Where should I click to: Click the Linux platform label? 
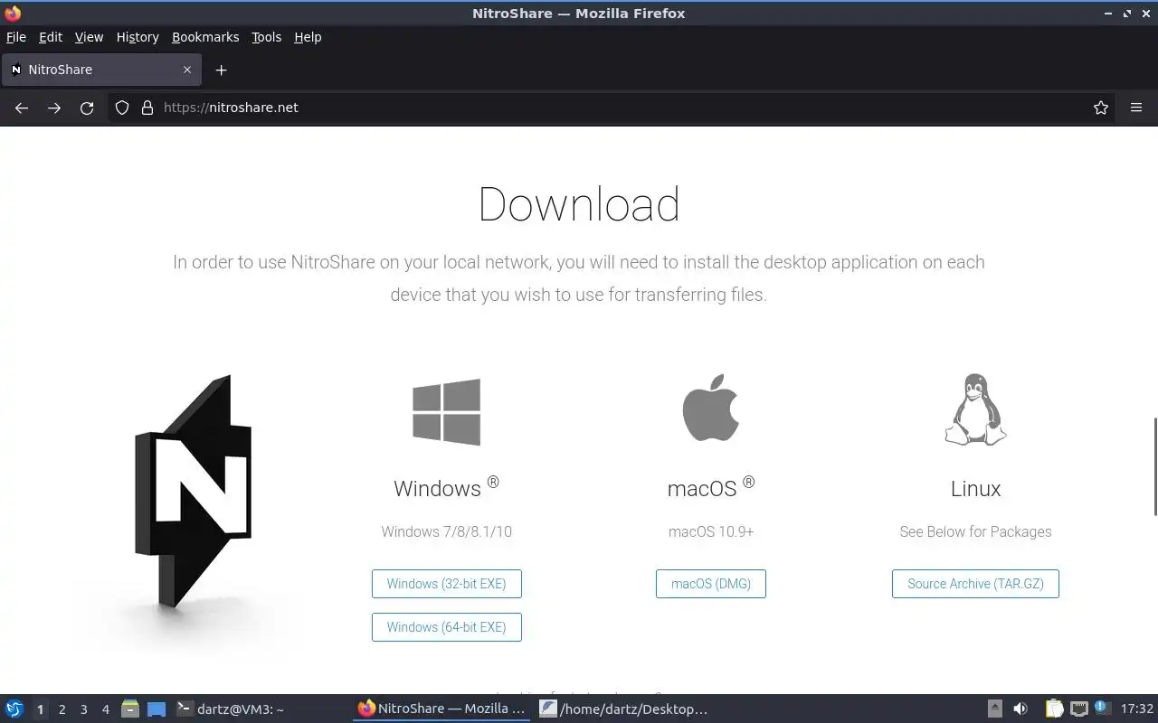coord(975,489)
